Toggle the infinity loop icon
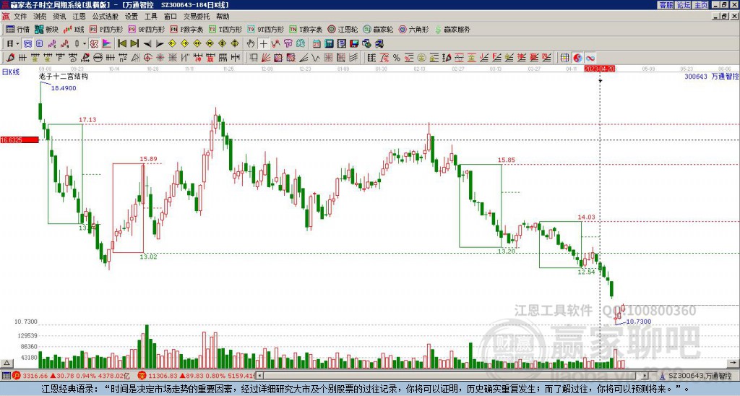Viewport: 740px width, 396px height. (x=590, y=58)
